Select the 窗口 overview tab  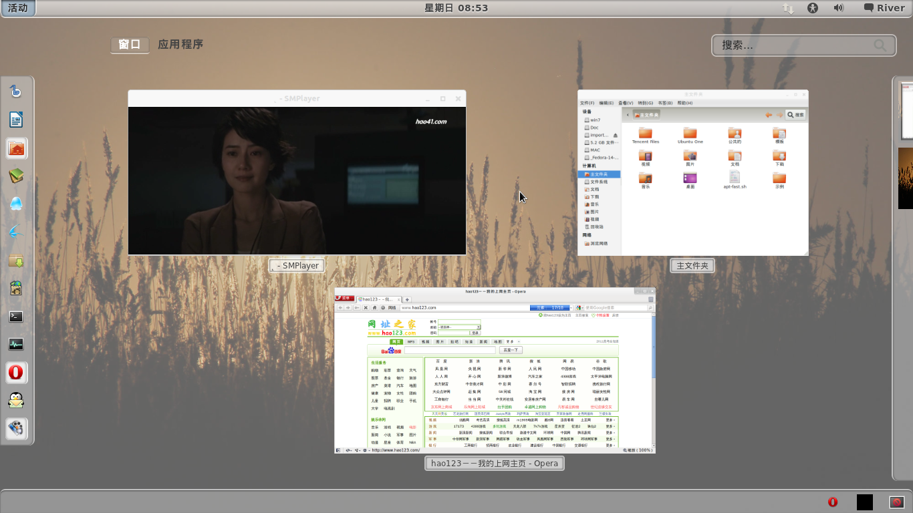(x=130, y=45)
